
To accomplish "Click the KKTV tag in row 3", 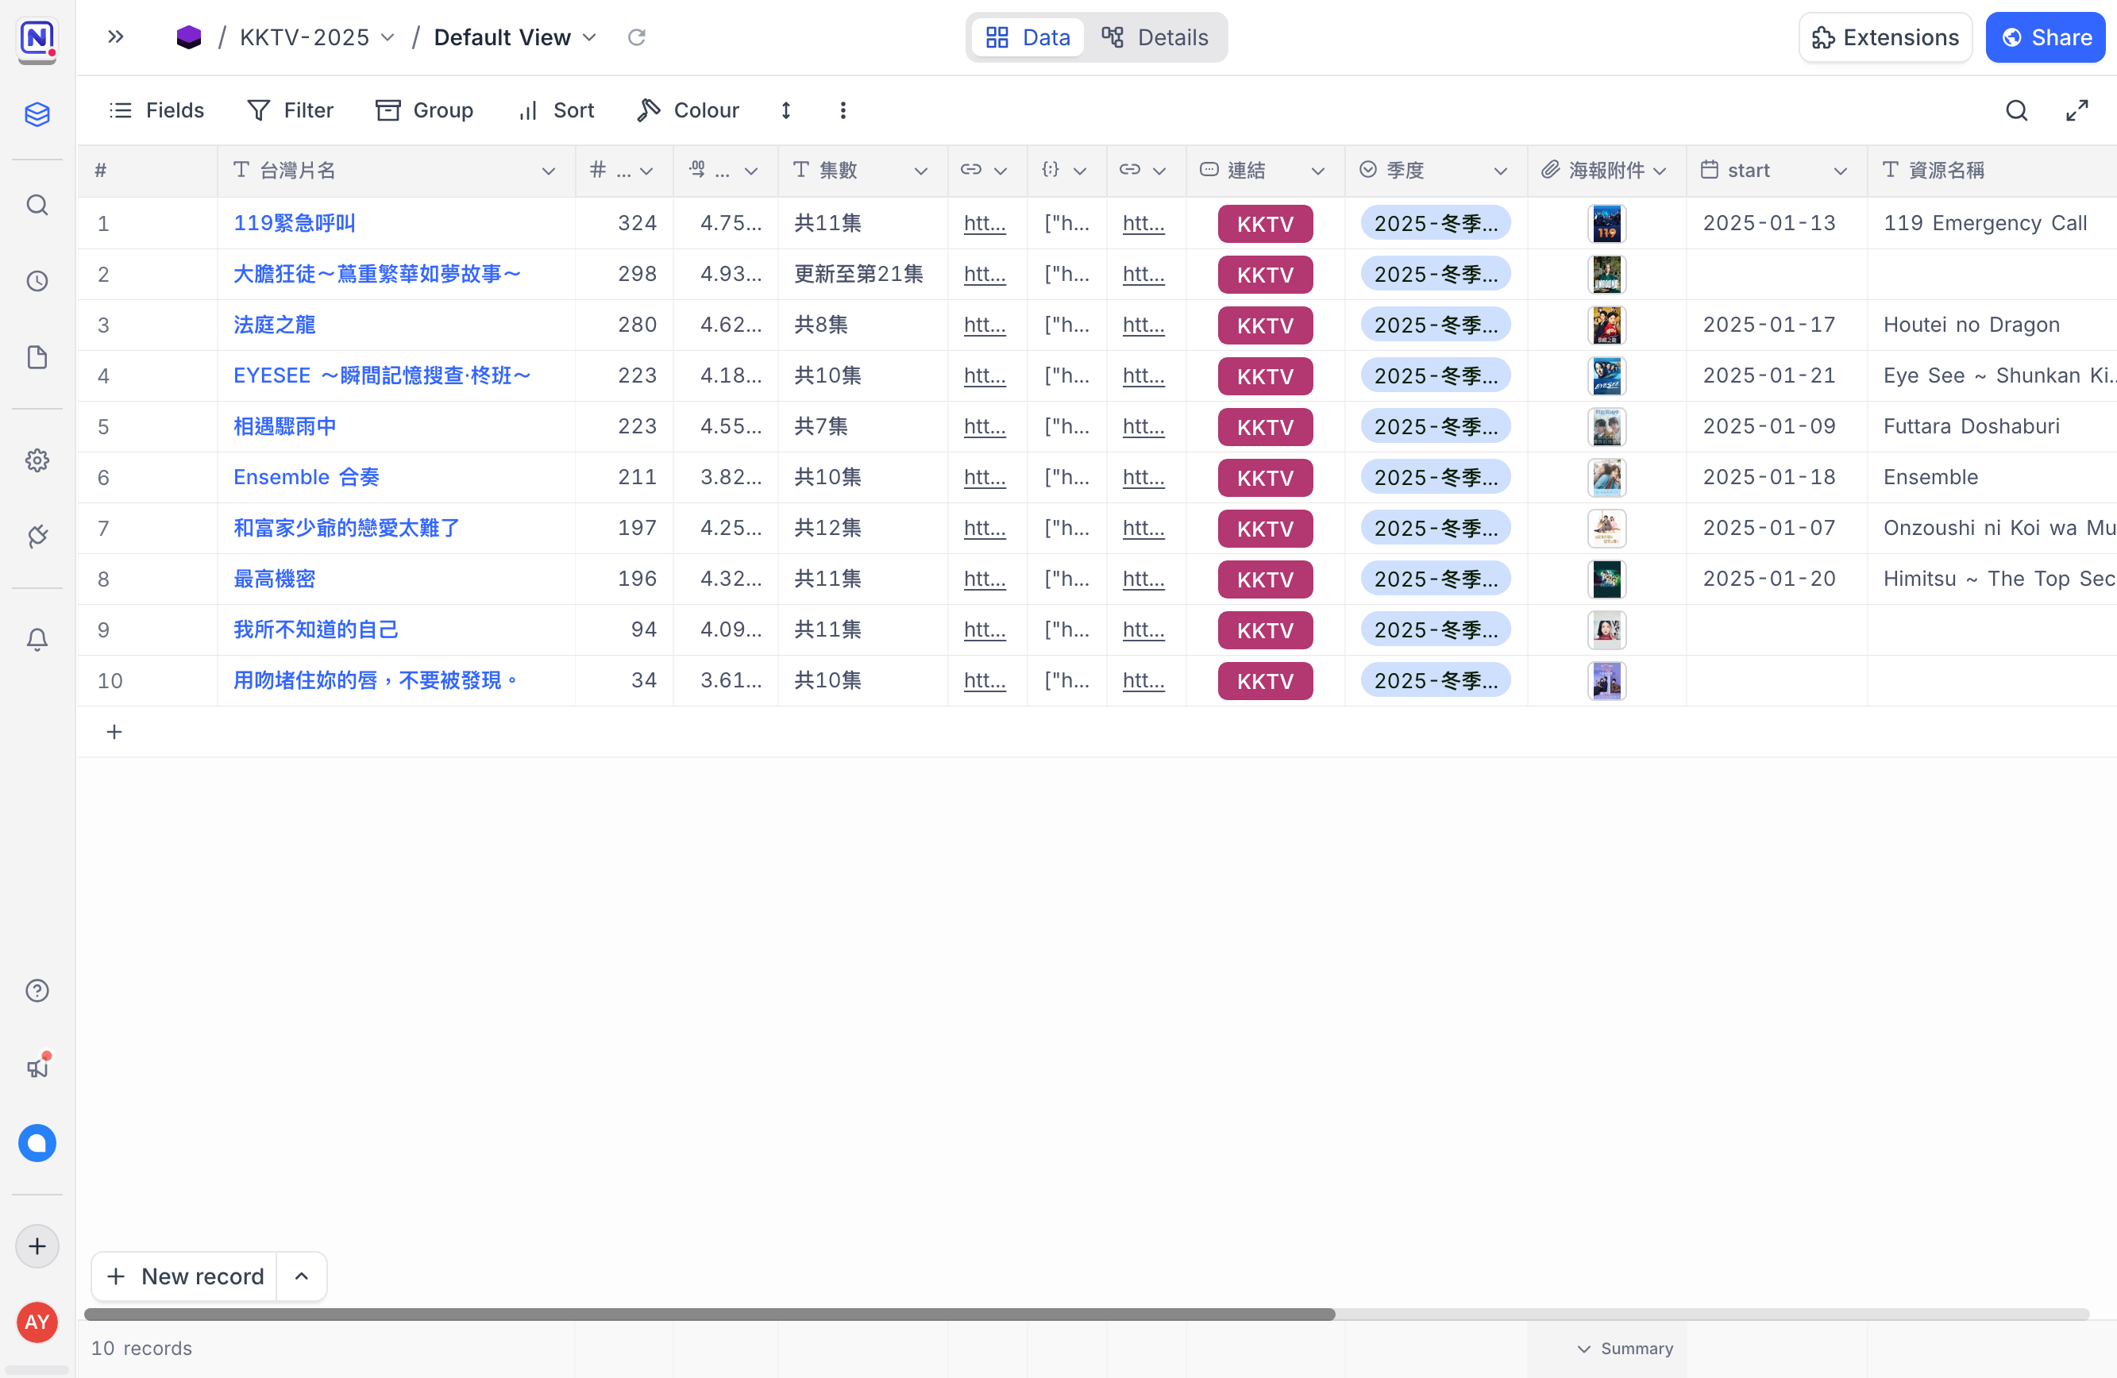I will pyautogui.click(x=1265, y=325).
